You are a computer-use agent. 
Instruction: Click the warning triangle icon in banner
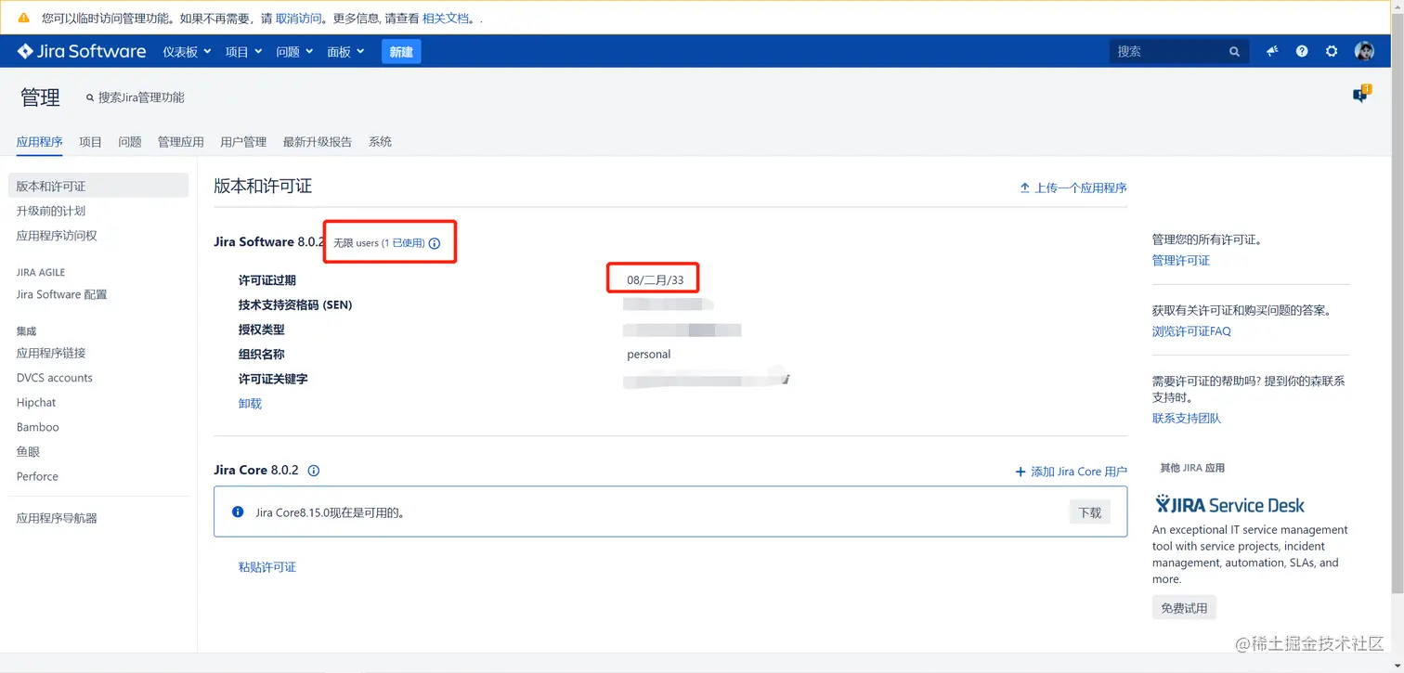coord(24,18)
